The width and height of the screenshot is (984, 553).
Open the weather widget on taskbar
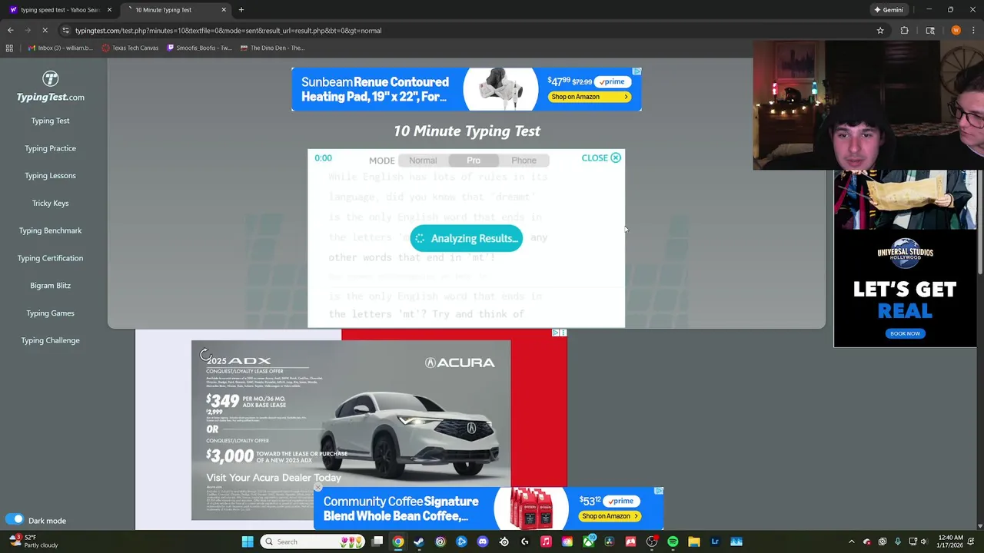[32, 541]
